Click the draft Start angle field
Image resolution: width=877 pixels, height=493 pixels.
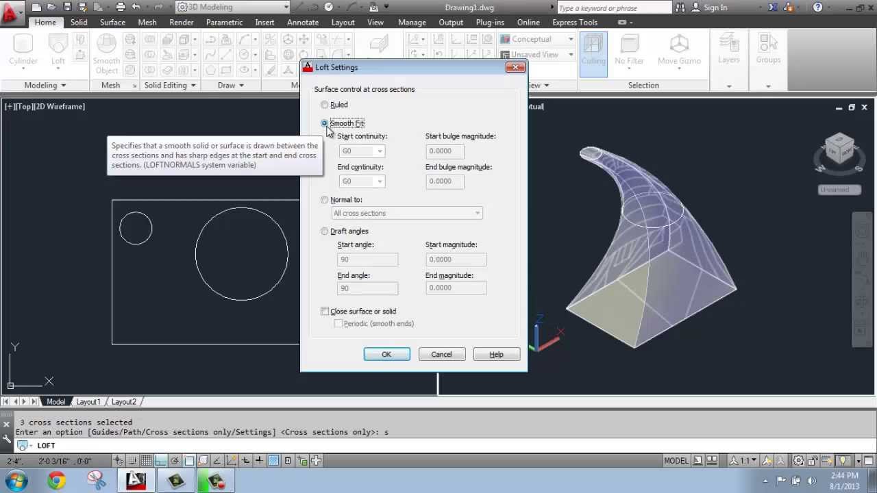point(367,260)
